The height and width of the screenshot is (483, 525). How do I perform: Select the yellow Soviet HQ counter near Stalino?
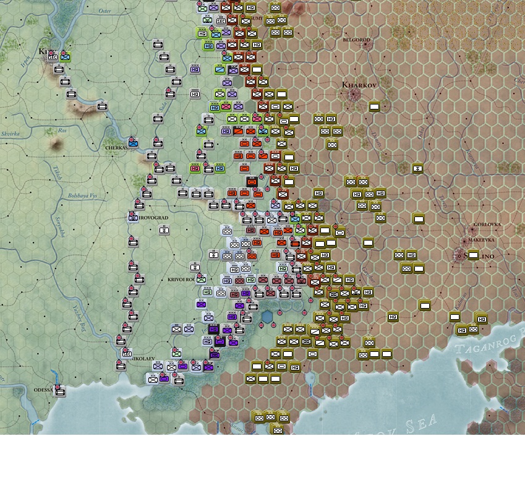pyautogui.click(x=411, y=255)
